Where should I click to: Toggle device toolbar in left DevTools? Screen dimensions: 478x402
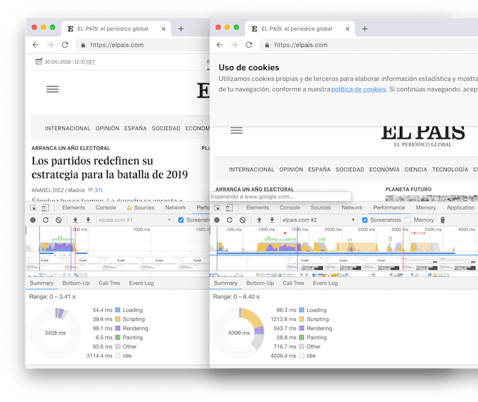tap(45, 208)
